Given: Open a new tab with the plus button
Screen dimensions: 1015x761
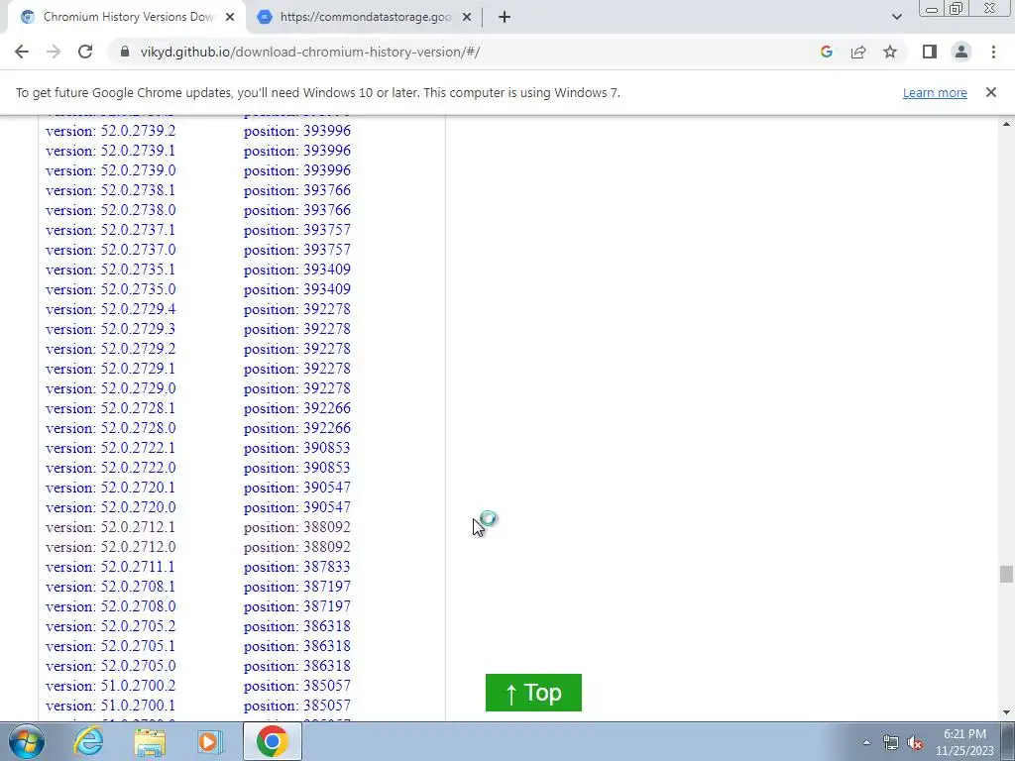Looking at the screenshot, I should pos(505,17).
